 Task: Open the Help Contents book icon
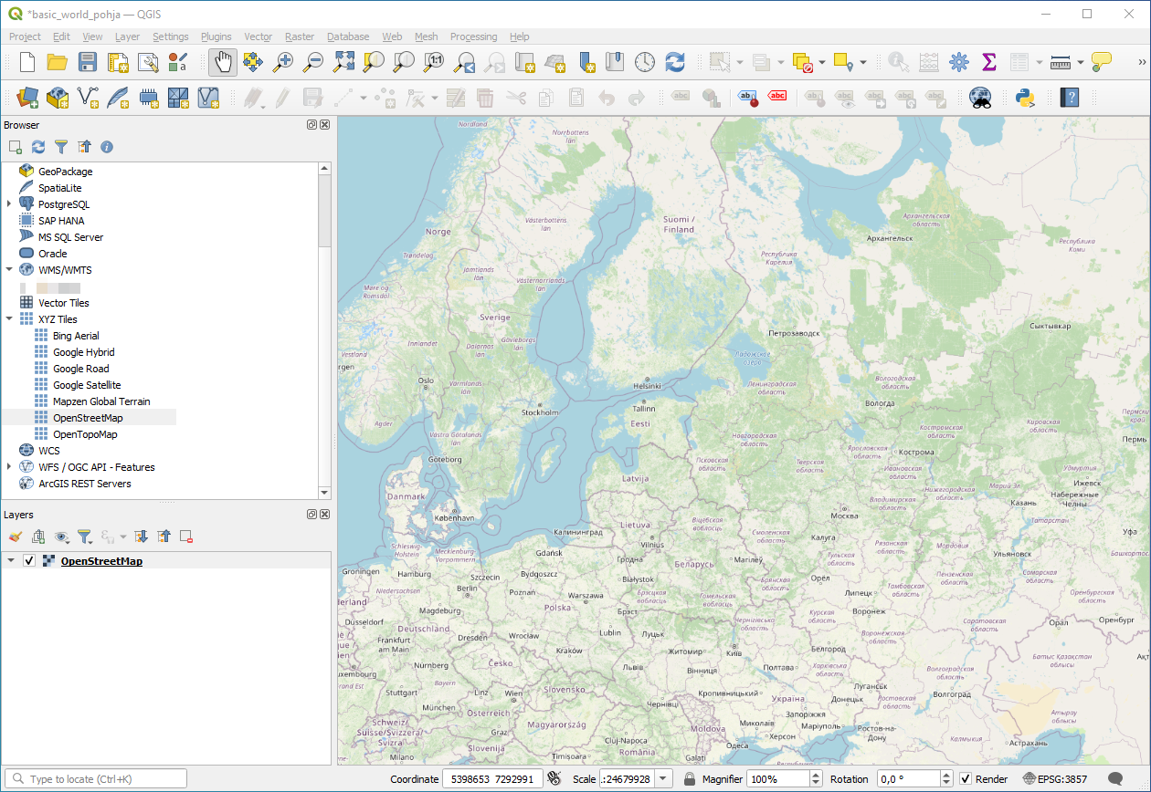coord(1069,97)
